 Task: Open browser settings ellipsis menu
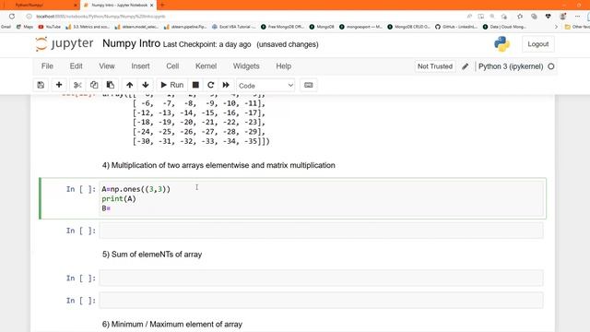(x=578, y=17)
